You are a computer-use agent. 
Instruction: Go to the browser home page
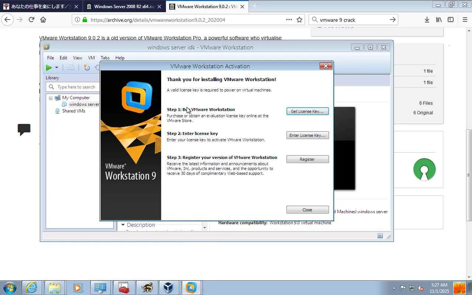[x=43, y=20]
